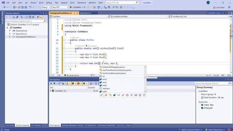Click the Server Explorer vertical side tab
Image resolution: width=233 pixels, height=131 pixels.
click(x=2, y=18)
